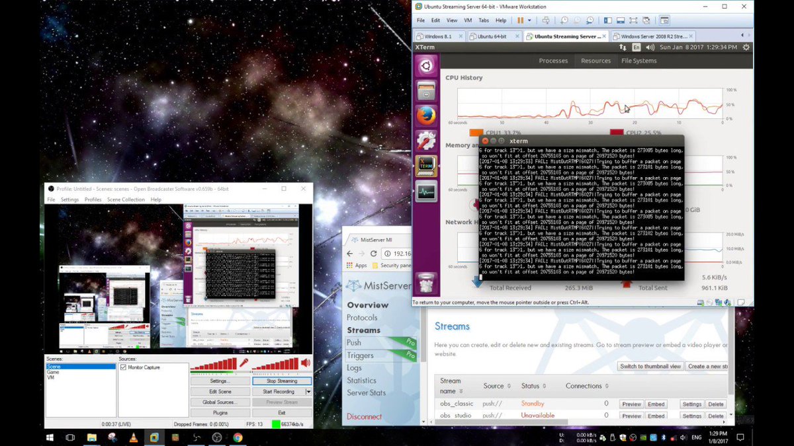The height and width of the screenshot is (446, 794).
Task: Open the VMware power options dropdown arrow
Action: (528, 20)
